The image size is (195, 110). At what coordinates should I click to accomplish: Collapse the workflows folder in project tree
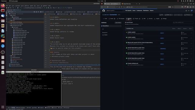tap(11, 17)
